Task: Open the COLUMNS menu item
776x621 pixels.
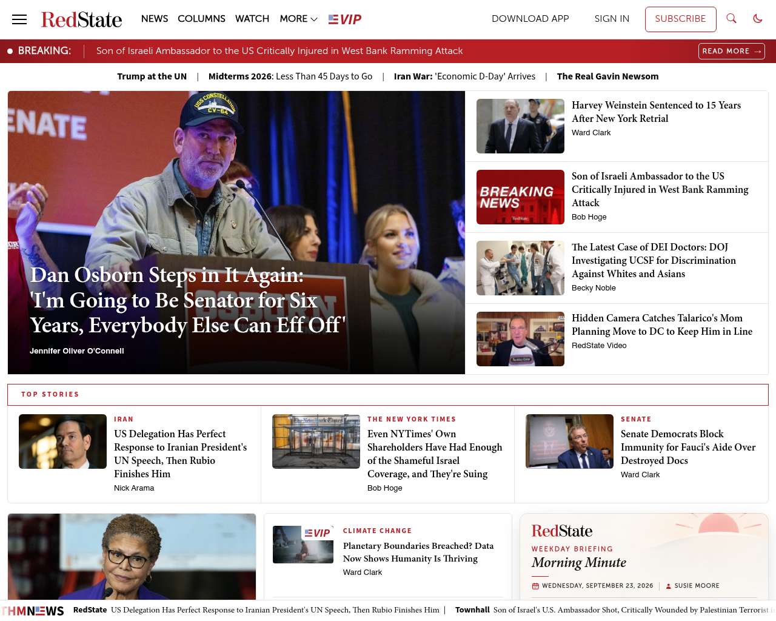Action: click(x=201, y=19)
